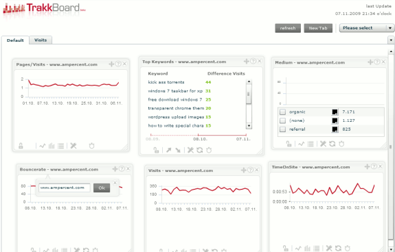Click the timer icon in Pages/Visits widget
Image resolution: width=395 pixels, height=252 pixels.
(91, 146)
